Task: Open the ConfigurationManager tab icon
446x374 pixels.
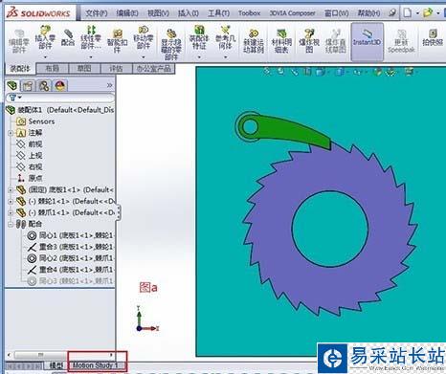Action: [x=44, y=85]
